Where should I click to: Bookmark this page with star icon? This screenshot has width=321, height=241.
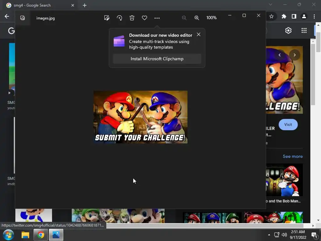(271, 16)
